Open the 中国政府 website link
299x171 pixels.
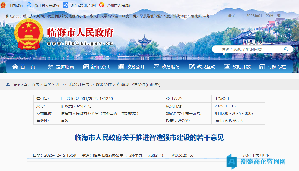17,5
